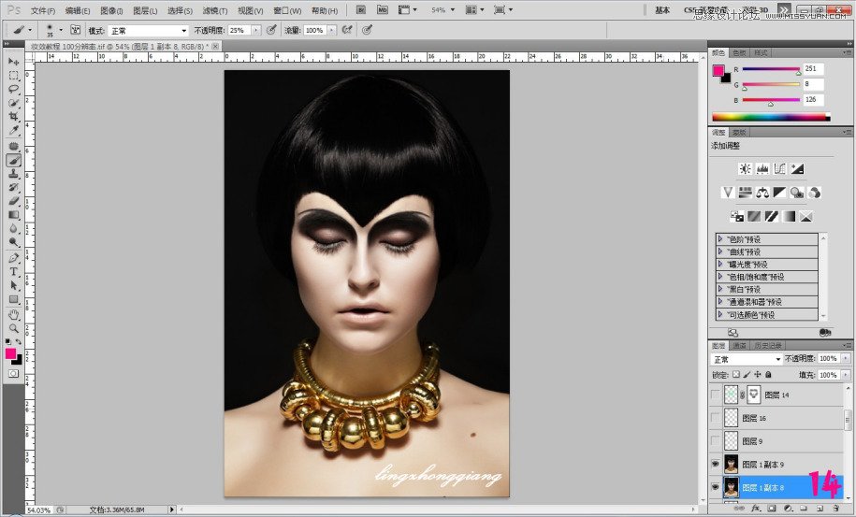Image resolution: width=856 pixels, height=517 pixels.
Task: Show layer 图层 14
Action: pyautogui.click(x=717, y=395)
